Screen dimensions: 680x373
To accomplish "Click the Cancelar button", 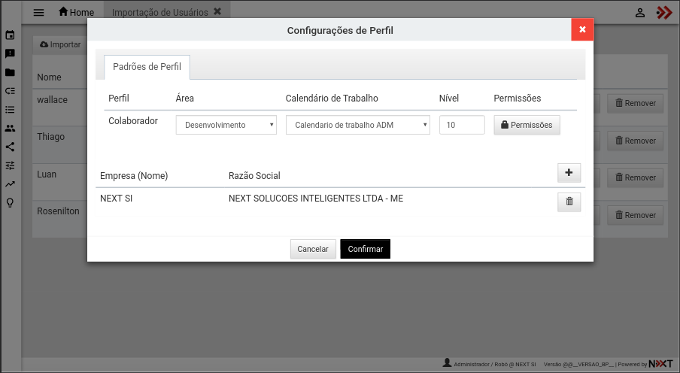I will click(313, 249).
